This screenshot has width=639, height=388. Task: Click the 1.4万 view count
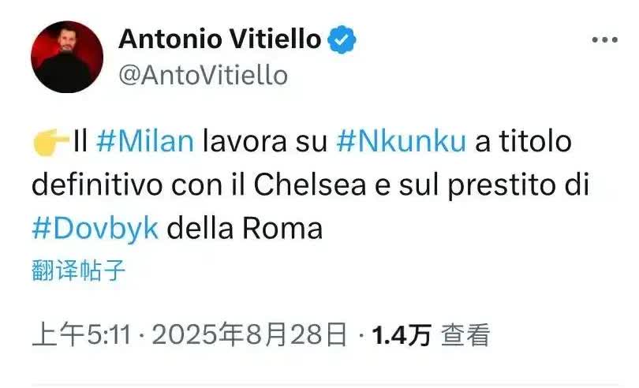pos(402,336)
